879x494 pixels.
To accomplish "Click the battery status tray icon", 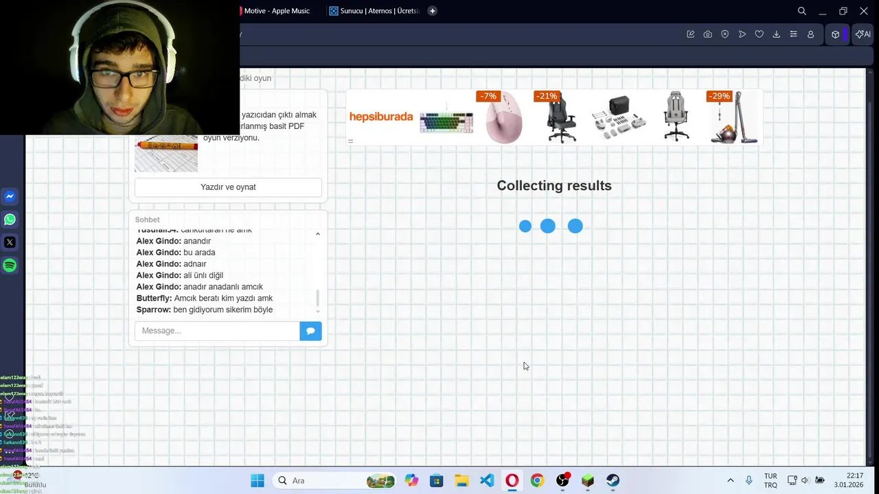I will click(x=819, y=480).
